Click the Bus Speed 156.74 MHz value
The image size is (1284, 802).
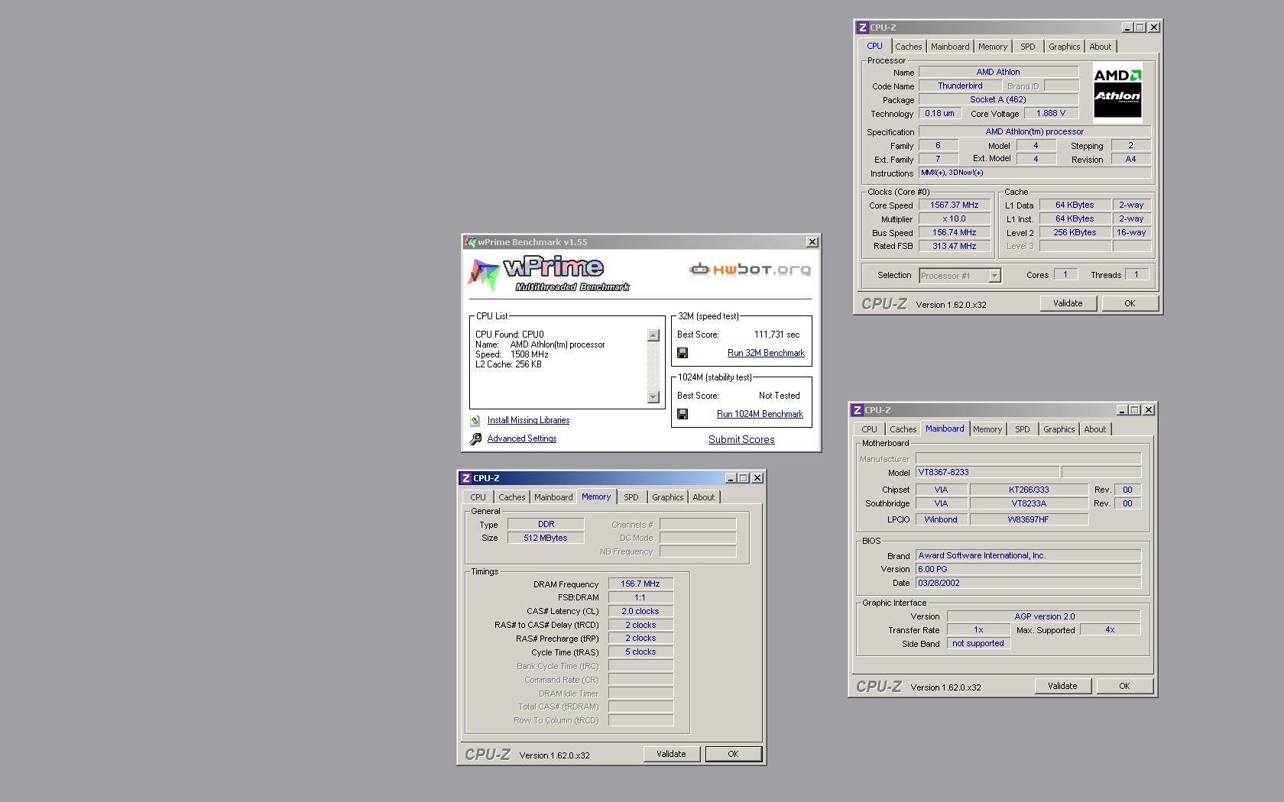955,232
